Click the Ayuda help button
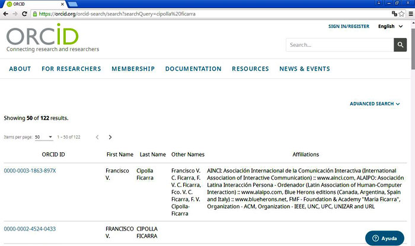 click(385, 238)
